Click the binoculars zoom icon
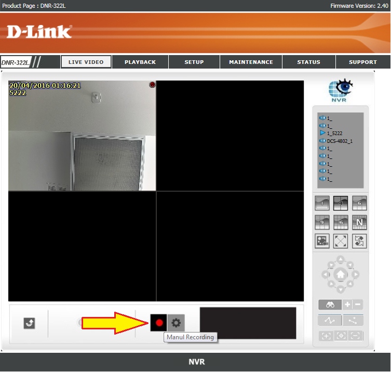This screenshot has height=372, width=391. tap(330, 305)
